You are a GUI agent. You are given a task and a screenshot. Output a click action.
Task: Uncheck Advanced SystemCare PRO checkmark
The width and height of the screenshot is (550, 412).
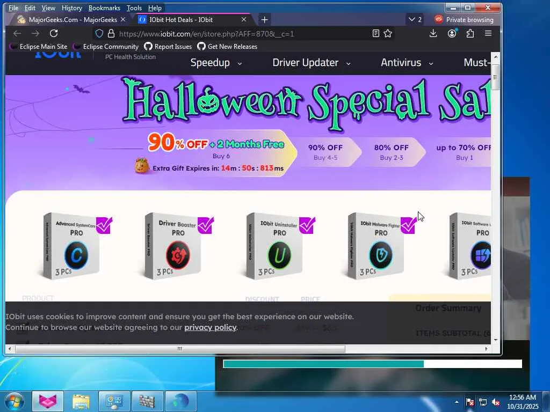point(104,225)
